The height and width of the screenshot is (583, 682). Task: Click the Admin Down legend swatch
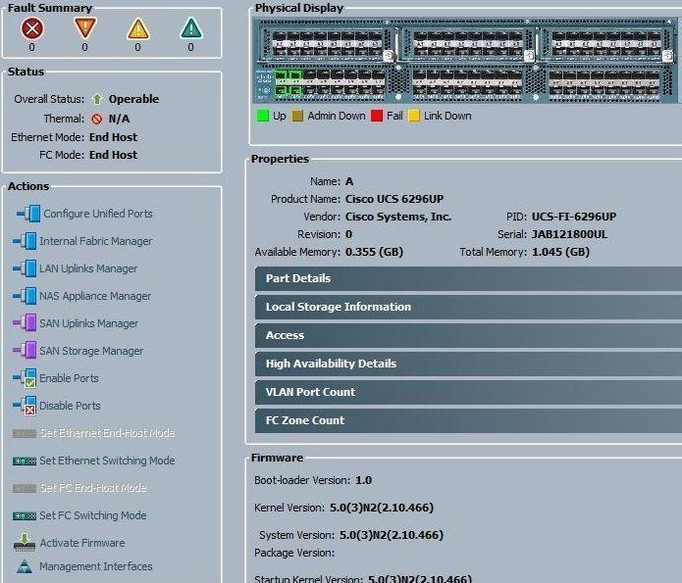click(297, 116)
